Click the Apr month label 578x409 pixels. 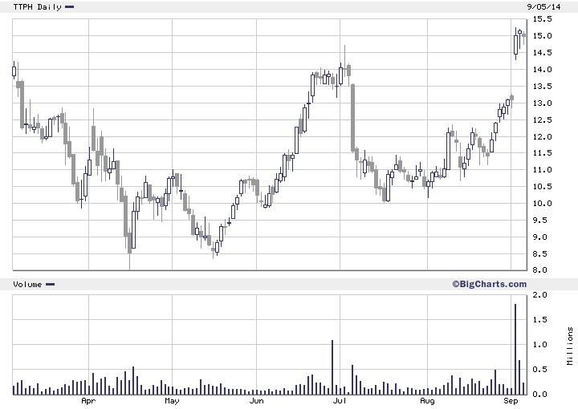pyautogui.click(x=88, y=401)
